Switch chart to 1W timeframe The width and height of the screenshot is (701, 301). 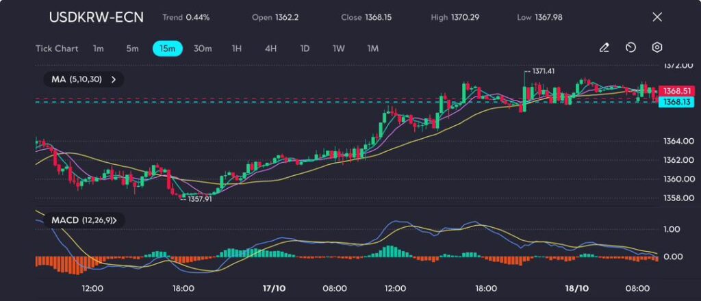point(339,49)
